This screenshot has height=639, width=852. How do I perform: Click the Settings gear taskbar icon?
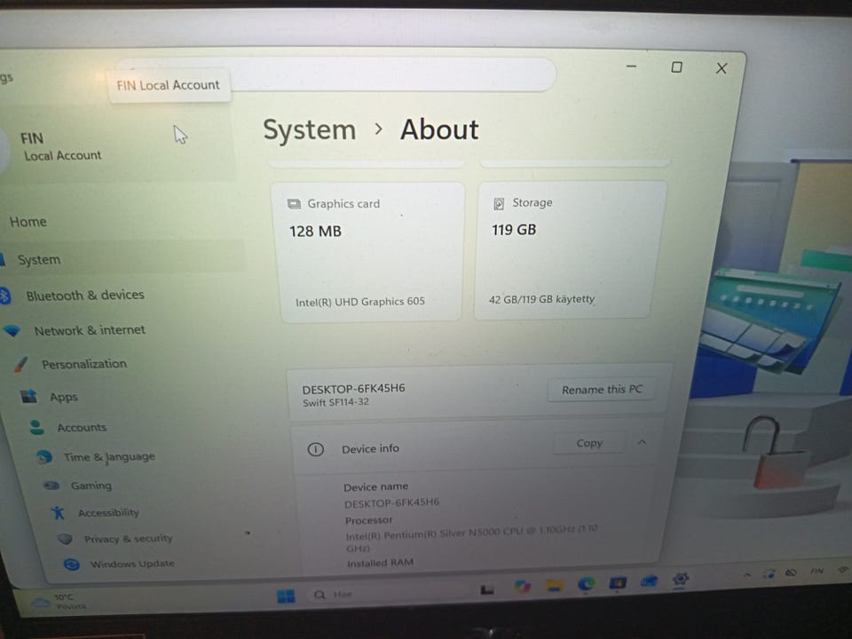[681, 580]
